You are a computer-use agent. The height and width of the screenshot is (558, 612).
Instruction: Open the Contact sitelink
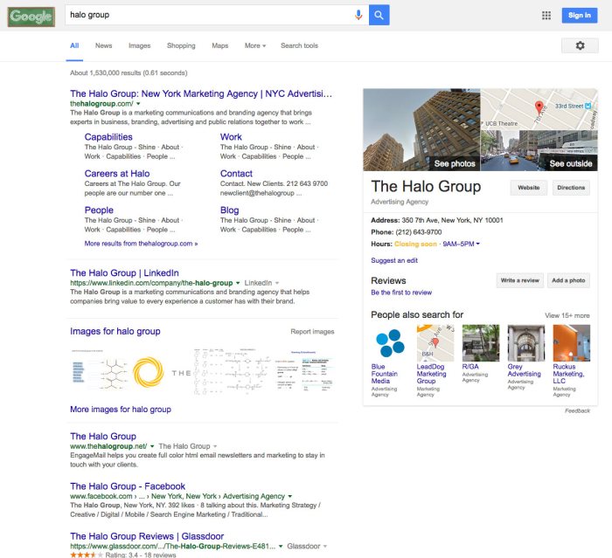(236, 174)
